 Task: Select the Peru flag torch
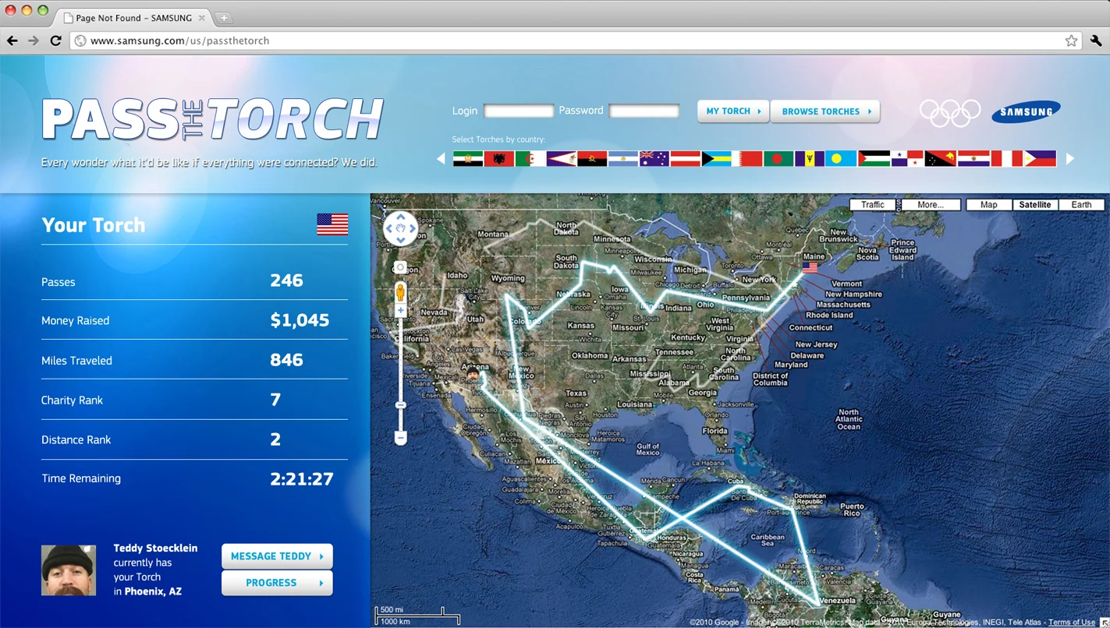tap(1007, 159)
